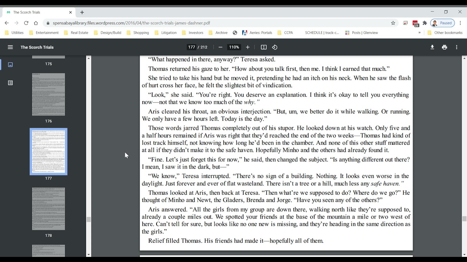
Task: Open a new browser tab
Action: tap(82, 12)
